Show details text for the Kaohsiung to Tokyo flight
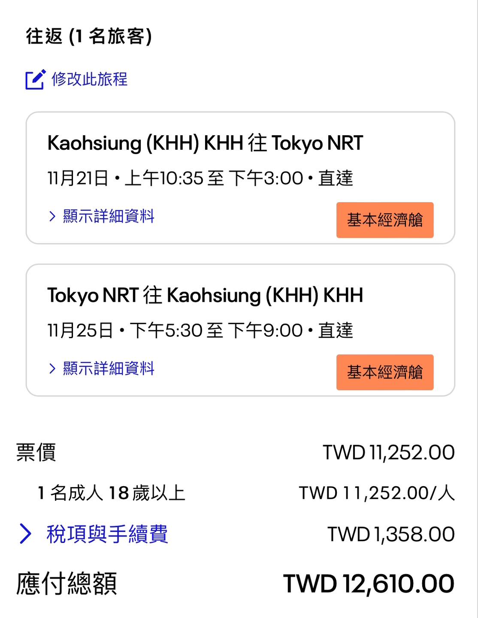This screenshot has height=618, width=478. point(109,216)
